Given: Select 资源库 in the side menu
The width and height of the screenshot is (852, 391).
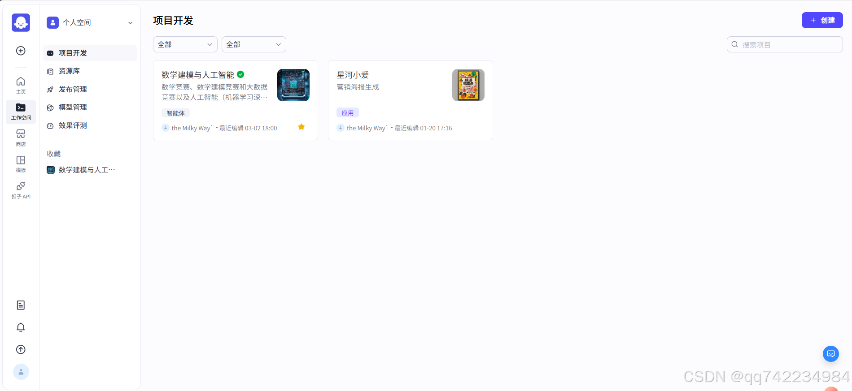Looking at the screenshot, I should 70,71.
